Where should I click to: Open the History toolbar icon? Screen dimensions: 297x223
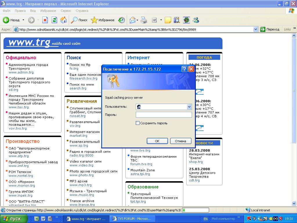point(122,20)
